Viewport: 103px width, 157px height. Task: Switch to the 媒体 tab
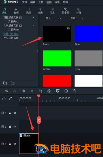click(4, 11)
